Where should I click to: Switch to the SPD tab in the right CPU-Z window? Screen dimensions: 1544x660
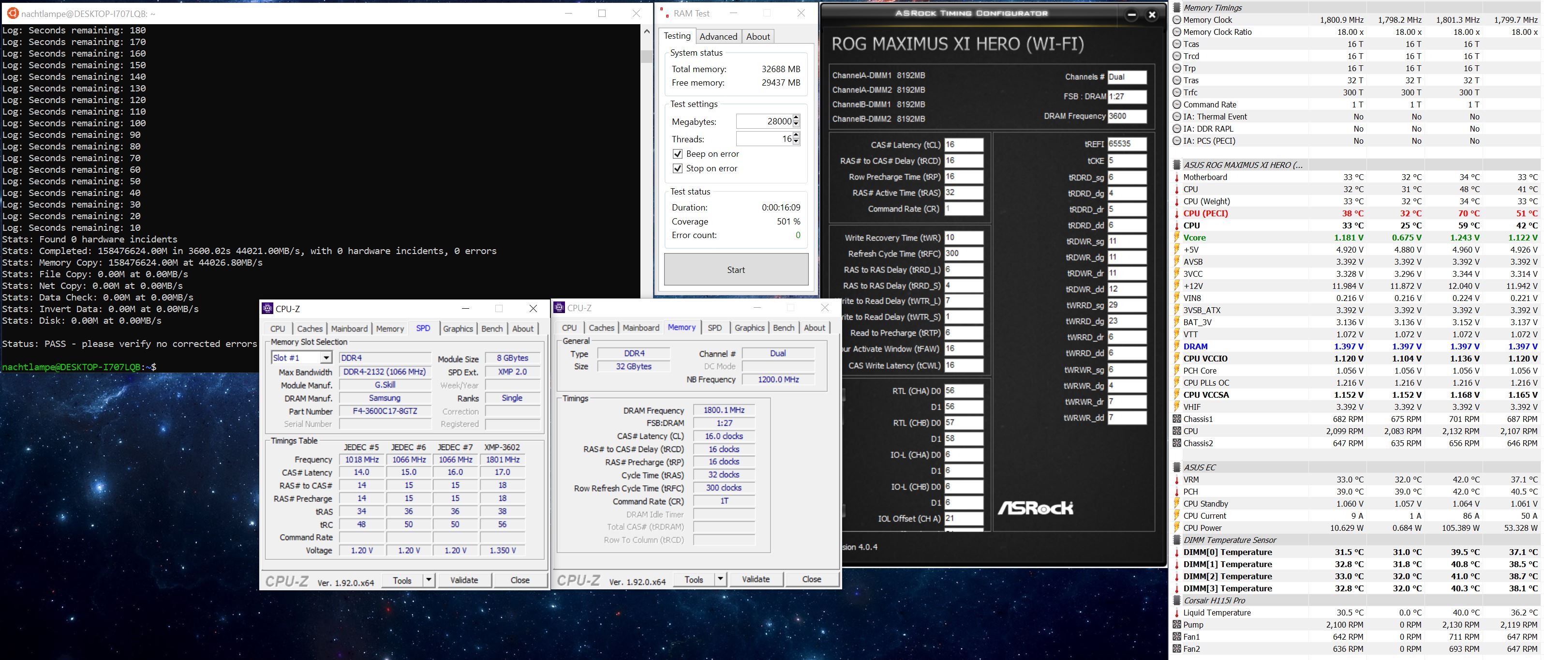(714, 327)
